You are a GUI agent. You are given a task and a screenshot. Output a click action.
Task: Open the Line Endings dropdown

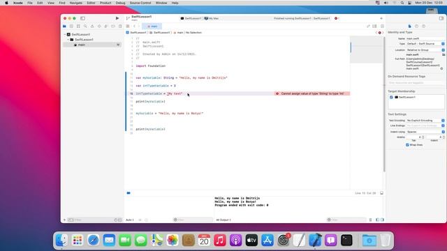click(425, 125)
